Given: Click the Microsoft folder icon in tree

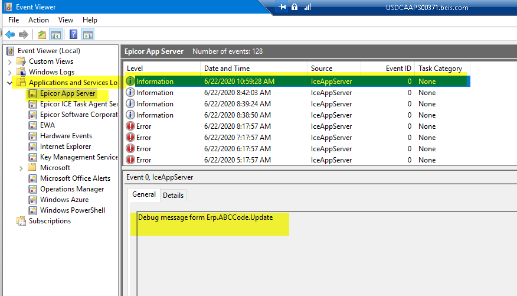Looking at the screenshot, I should pos(32,167).
